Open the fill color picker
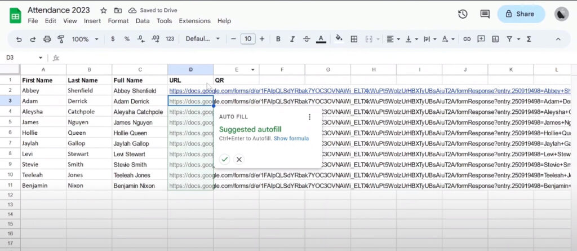 (338, 39)
